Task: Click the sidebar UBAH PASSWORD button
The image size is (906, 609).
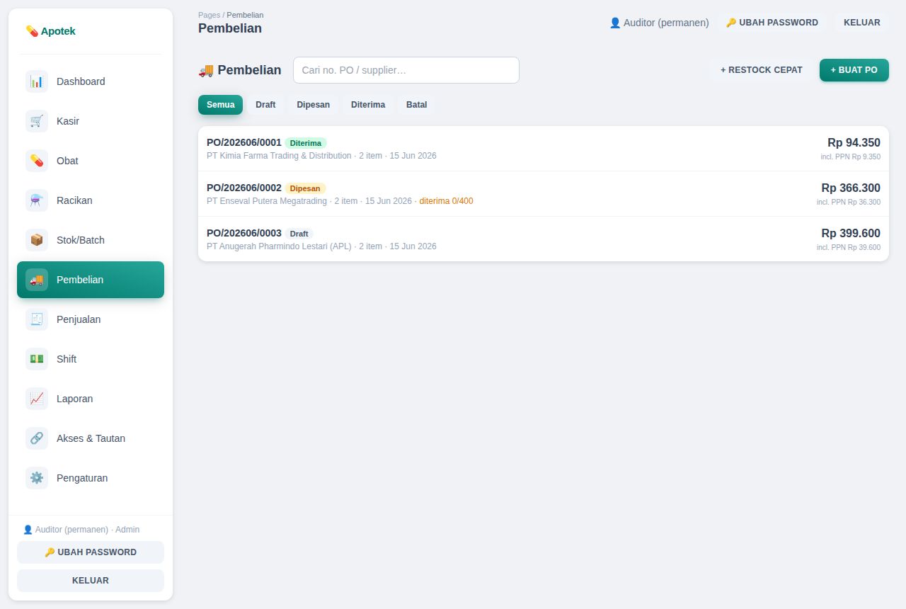Action: tap(91, 552)
